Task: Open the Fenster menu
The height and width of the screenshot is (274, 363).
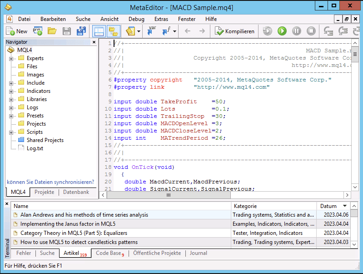Action: 187,19
